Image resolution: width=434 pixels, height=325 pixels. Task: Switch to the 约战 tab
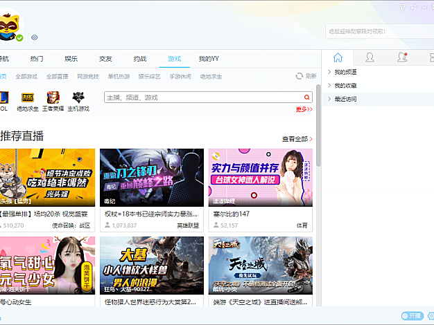pyautogui.click(x=140, y=59)
